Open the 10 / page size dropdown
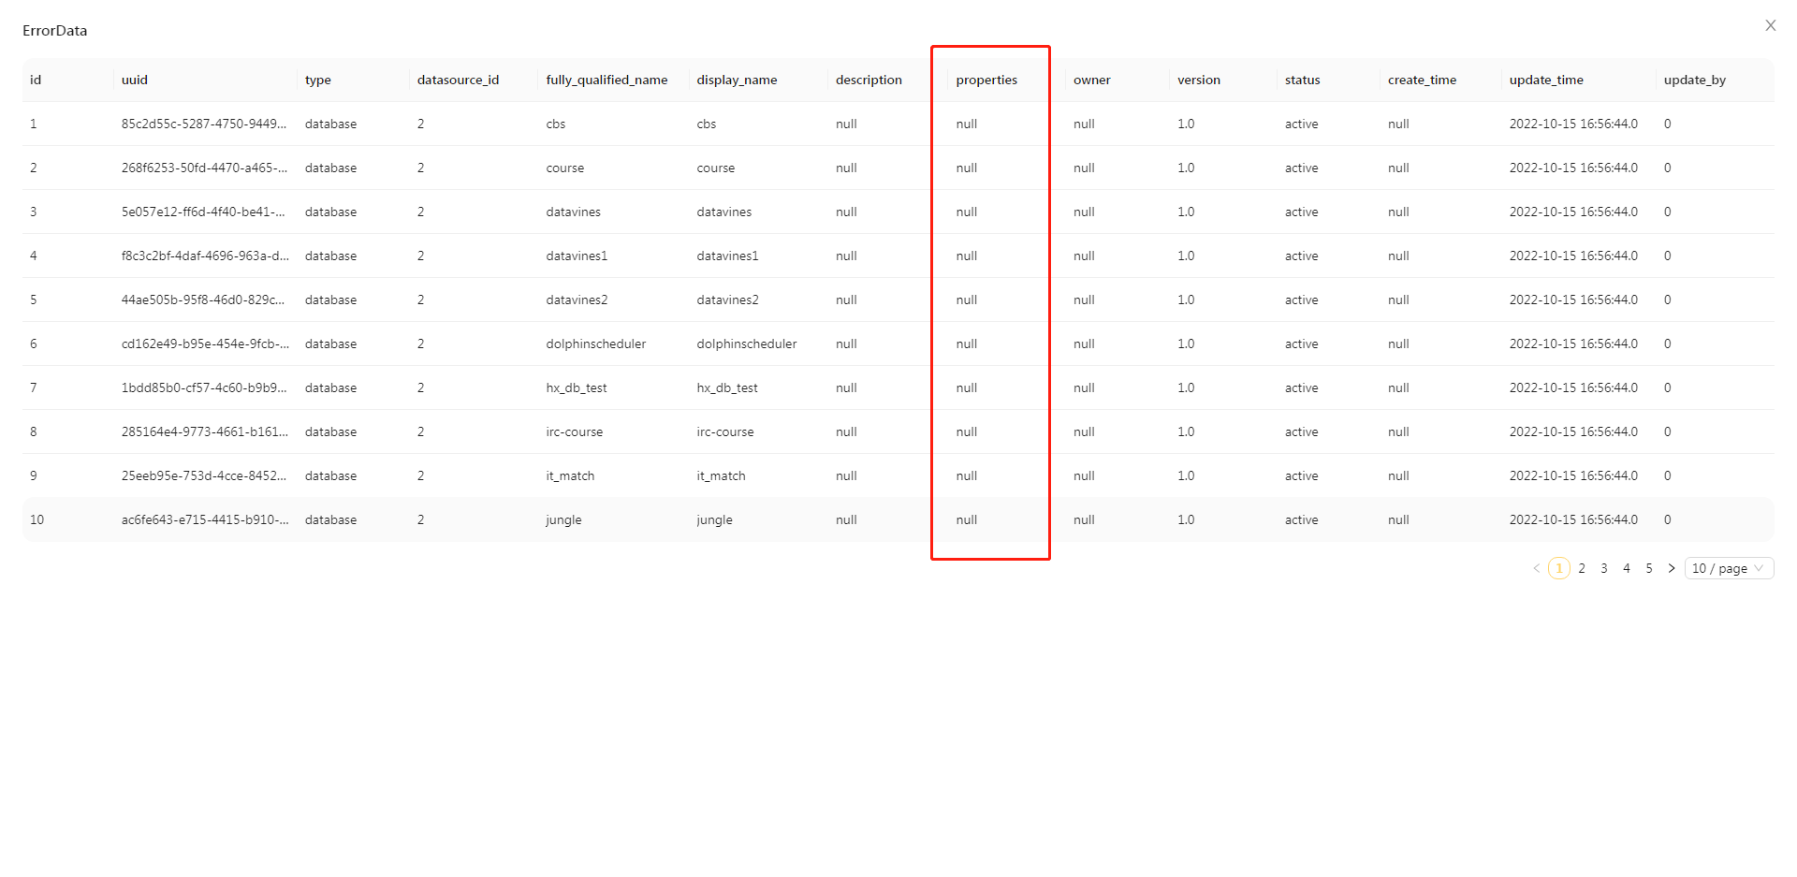Screen dimensions: 1797x877 coord(1729,568)
